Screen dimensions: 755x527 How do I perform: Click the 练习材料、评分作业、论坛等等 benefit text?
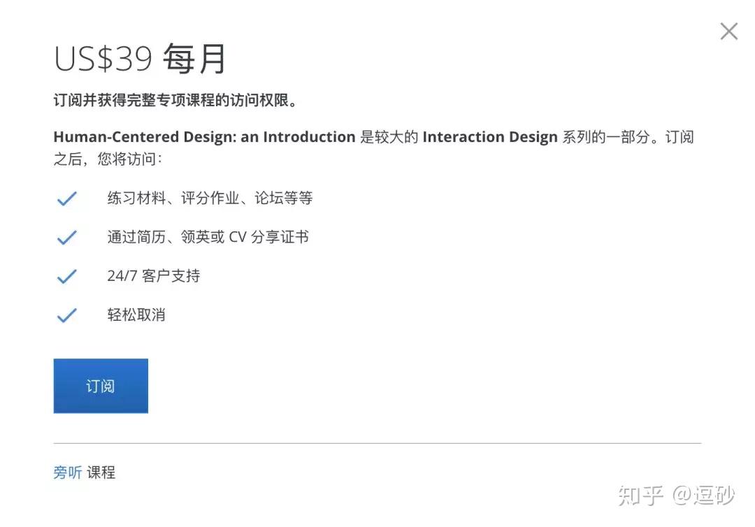[x=210, y=198]
